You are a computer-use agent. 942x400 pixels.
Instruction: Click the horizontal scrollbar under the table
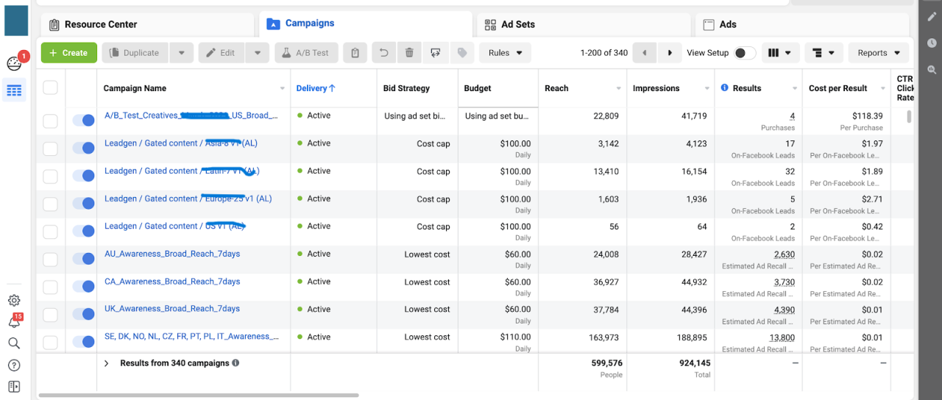(x=199, y=396)
